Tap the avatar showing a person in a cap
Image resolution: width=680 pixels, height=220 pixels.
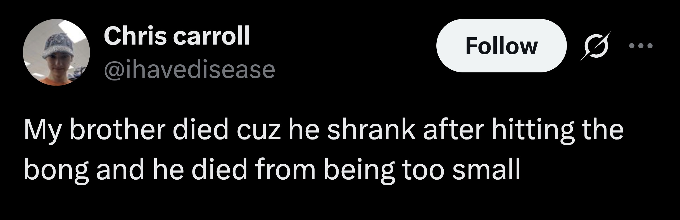coord(56,52)
